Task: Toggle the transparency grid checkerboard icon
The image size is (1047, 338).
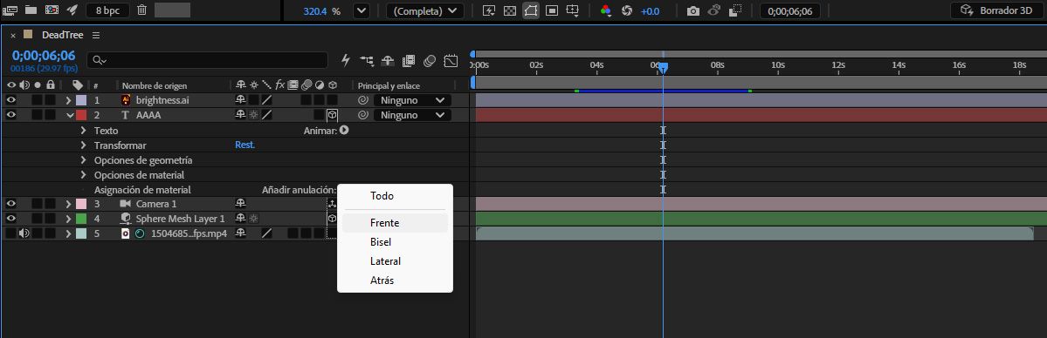Action: point(509,11)
